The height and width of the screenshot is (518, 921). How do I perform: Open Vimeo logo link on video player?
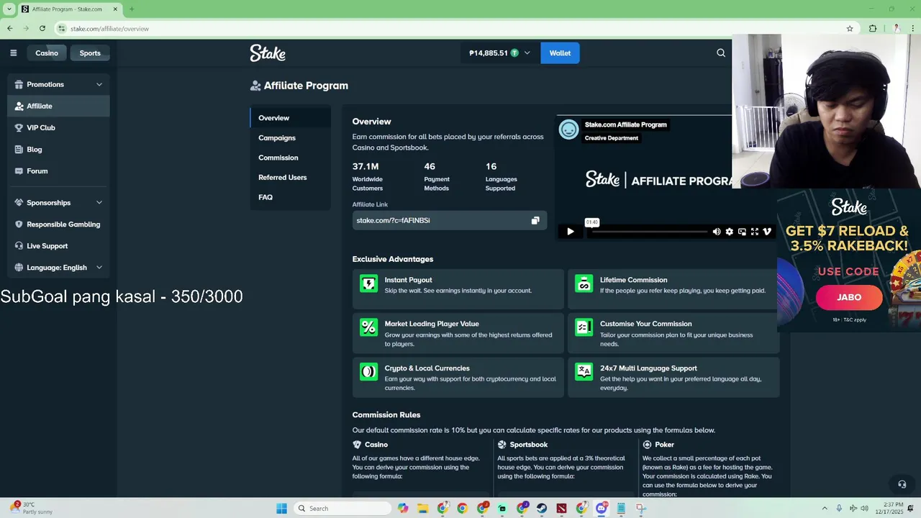coord(767,232)
